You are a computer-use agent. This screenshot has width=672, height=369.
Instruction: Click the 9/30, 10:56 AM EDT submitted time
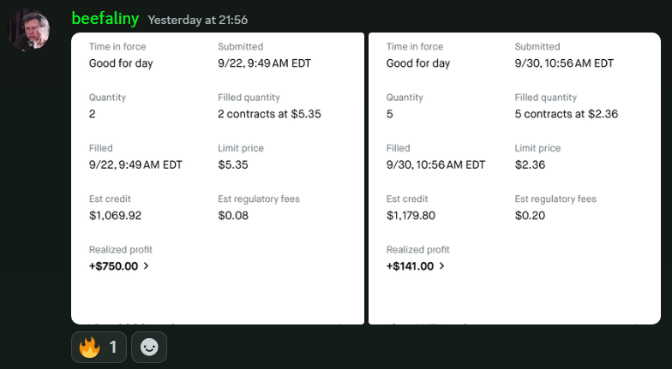(x=564, y=63)
